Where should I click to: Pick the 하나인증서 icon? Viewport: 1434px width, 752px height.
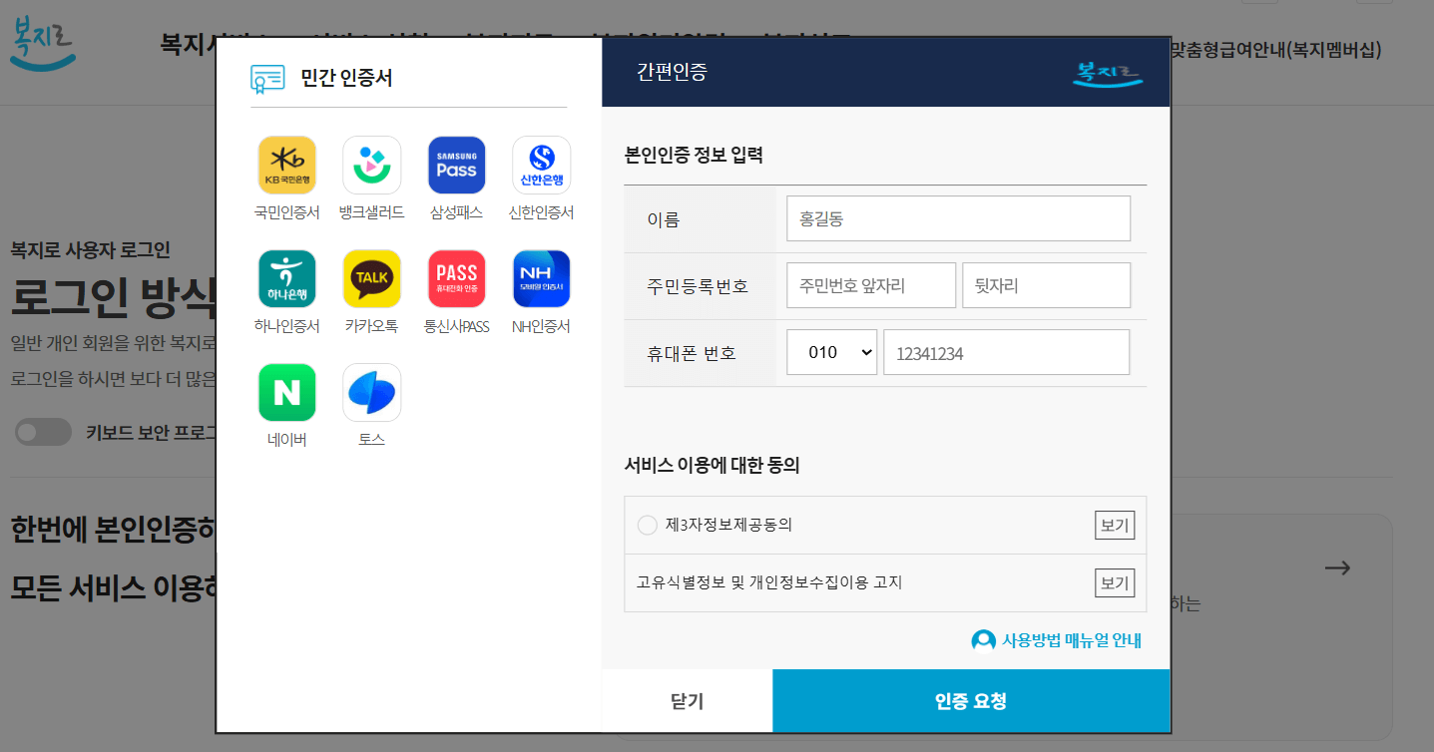[286, 277]
